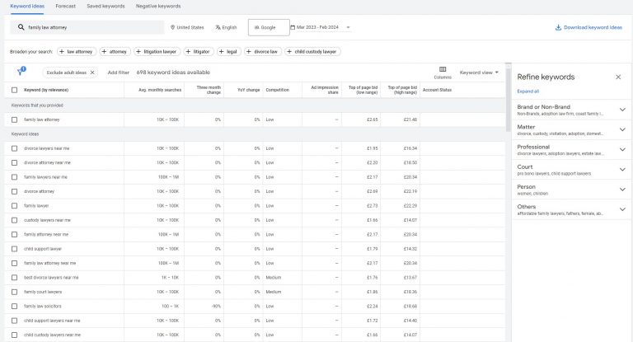Check the 'divorce lawyers near me' row

(x=14, y=148)
